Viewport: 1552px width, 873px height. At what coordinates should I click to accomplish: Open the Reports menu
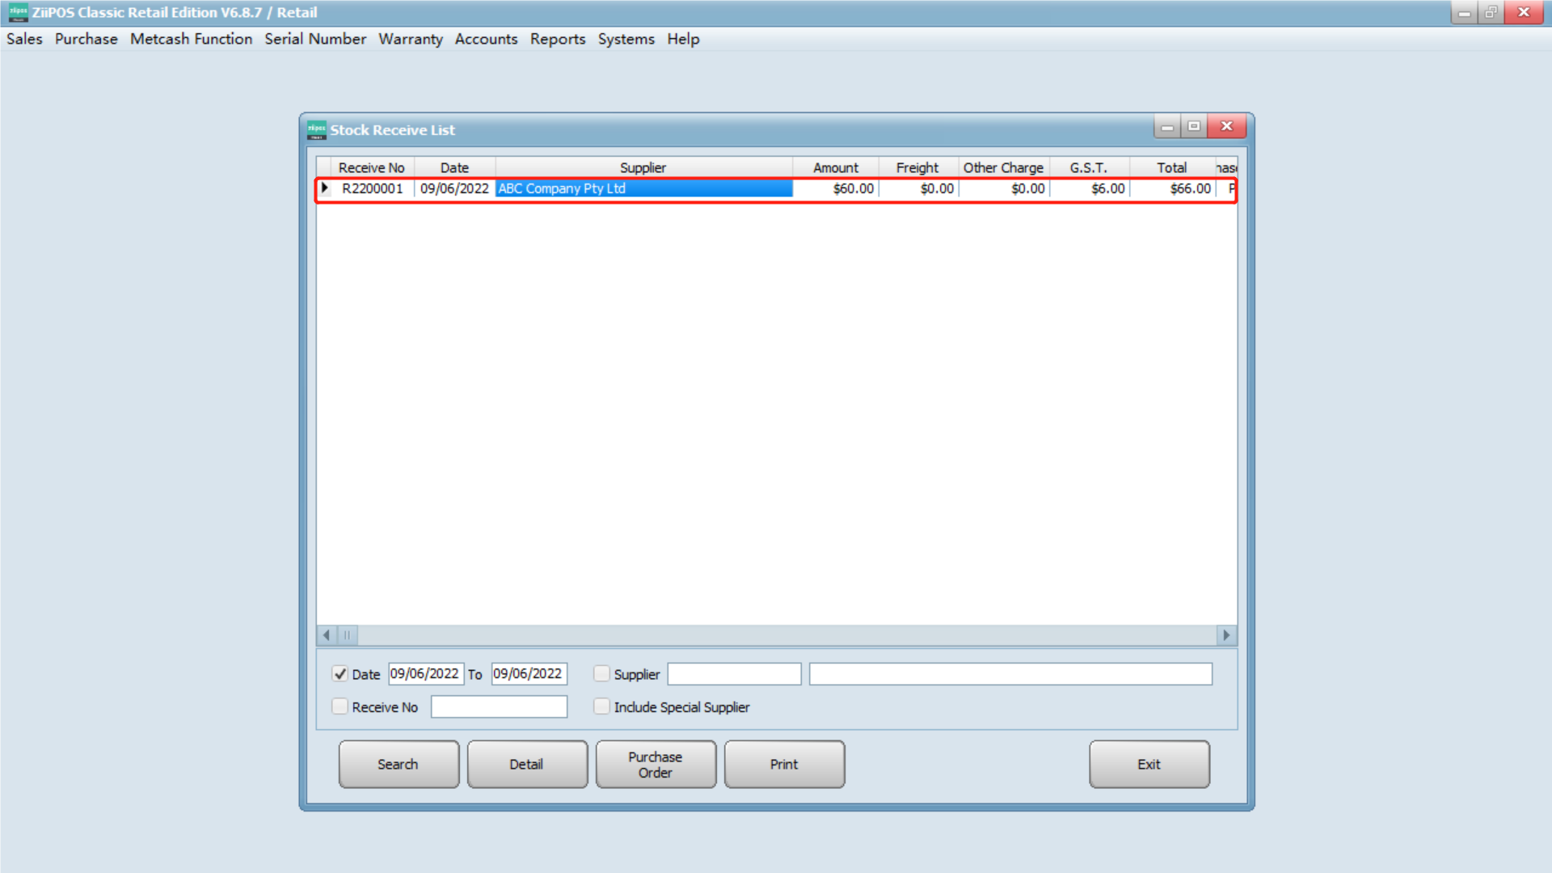coord(558,39)
